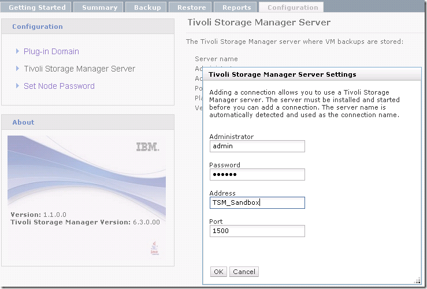Image resolution: width=427 pixels, height=289 pixels.
Task: Click the dialog resize grip corner
Action: click(x=417, y=280)
